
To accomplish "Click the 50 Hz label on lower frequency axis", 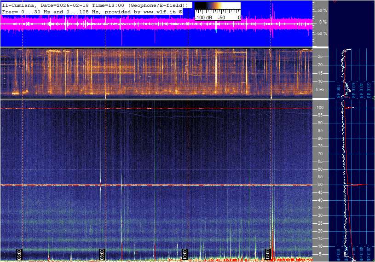I will coord(320,185).
